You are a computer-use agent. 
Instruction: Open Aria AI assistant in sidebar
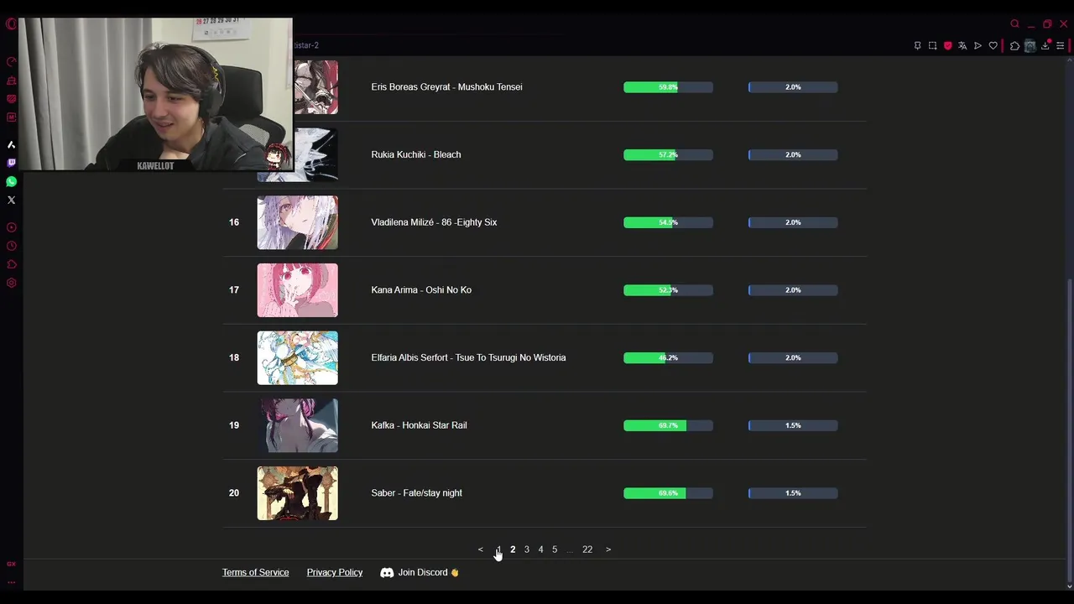(x=11, y=144)
